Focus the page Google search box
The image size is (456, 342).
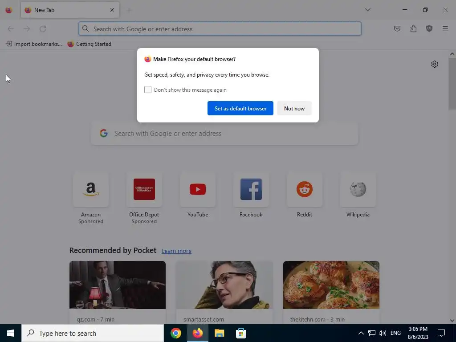pyautogui.click(x=224, y=134)
